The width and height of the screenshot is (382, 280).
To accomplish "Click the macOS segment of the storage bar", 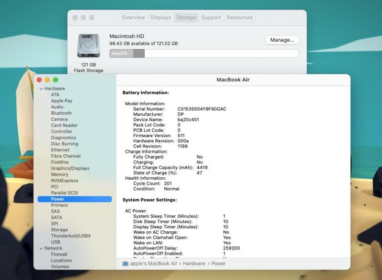I will click(x=122, y=54).
